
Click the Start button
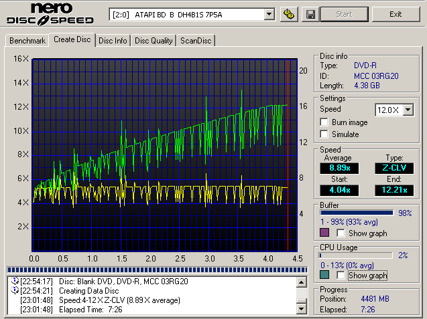click(x=345, y=14)
